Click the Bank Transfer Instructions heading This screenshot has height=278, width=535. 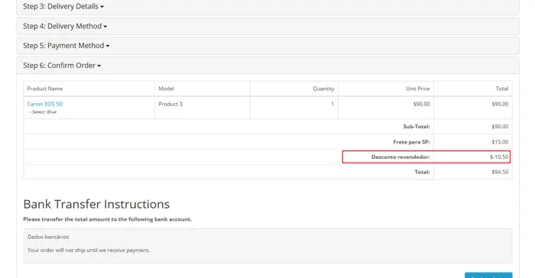(96, 204)
